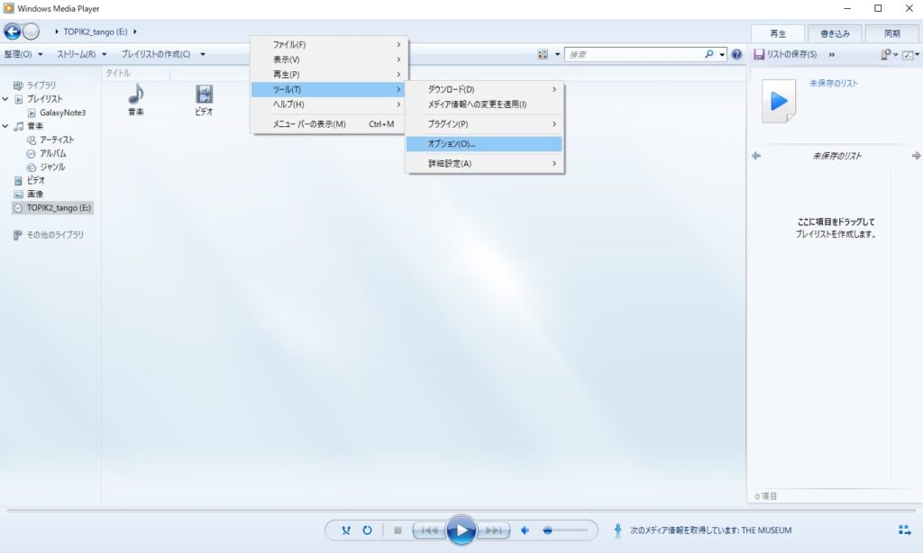
Task: Switch to the 再生 tab
Action: [778, 33]
